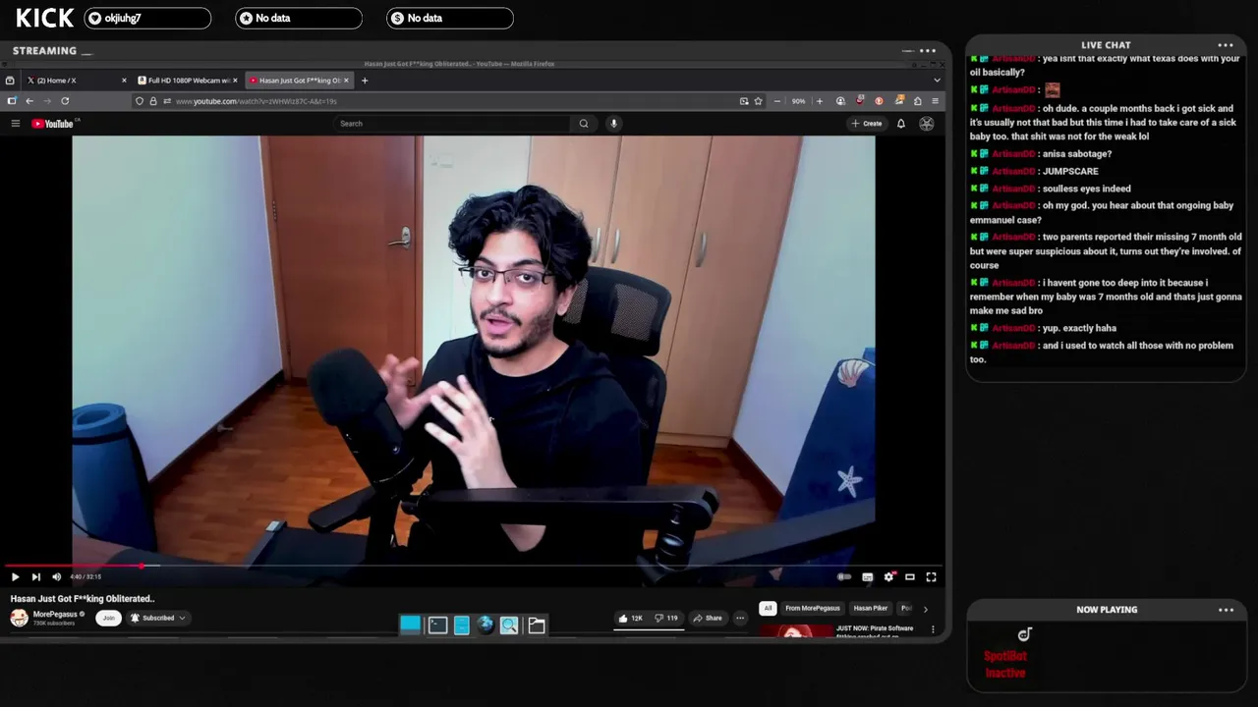The height and width of the screenshot is (707, 1258).
Task: Dislike the video with 119 dislikes
Action: coord(667,619)
